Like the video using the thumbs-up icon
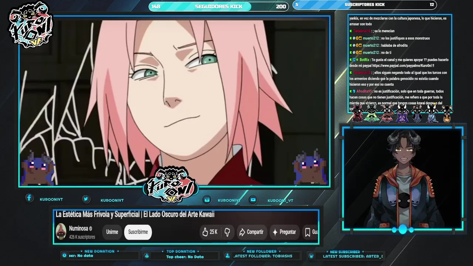Viewport: 473px width, 266px height. [205, 232]
